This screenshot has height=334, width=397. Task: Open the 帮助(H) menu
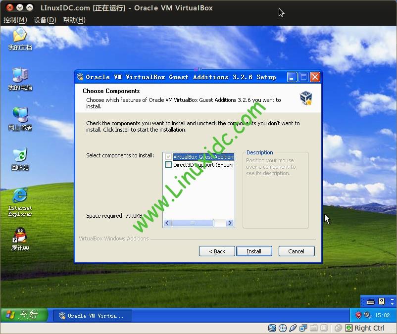click(x=74, y=20)
